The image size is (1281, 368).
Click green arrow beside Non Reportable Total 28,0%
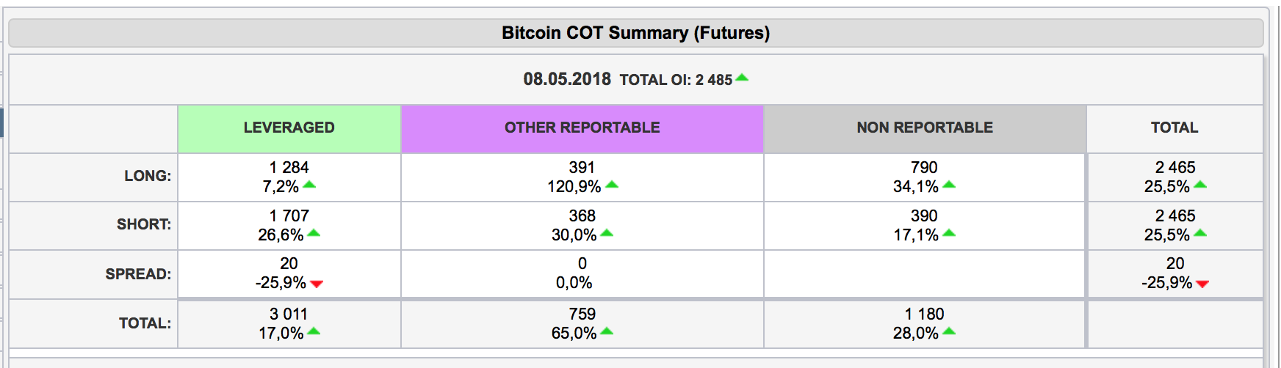(949, 331)
